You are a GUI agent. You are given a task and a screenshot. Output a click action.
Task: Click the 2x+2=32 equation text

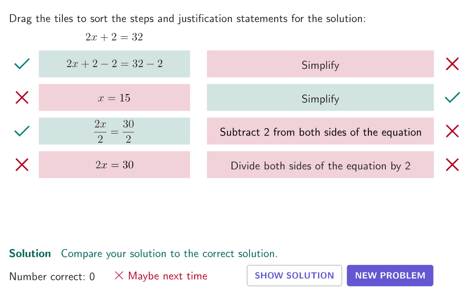click(x=114, y=37)
